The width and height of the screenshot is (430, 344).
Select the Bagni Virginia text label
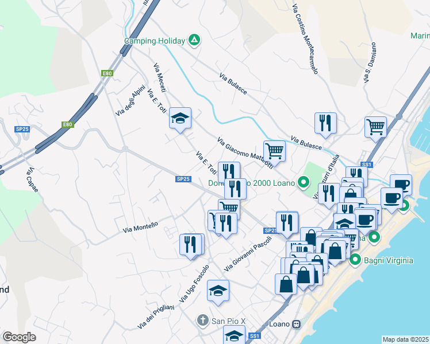388,260
